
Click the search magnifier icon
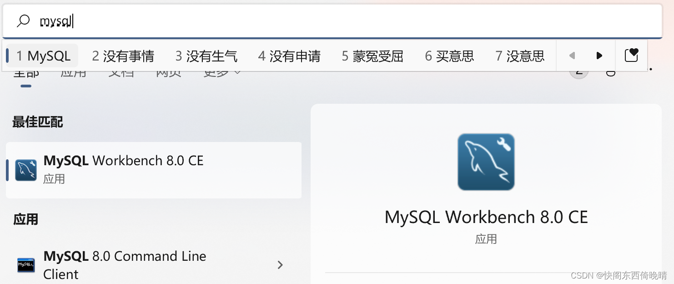[23, 21]
